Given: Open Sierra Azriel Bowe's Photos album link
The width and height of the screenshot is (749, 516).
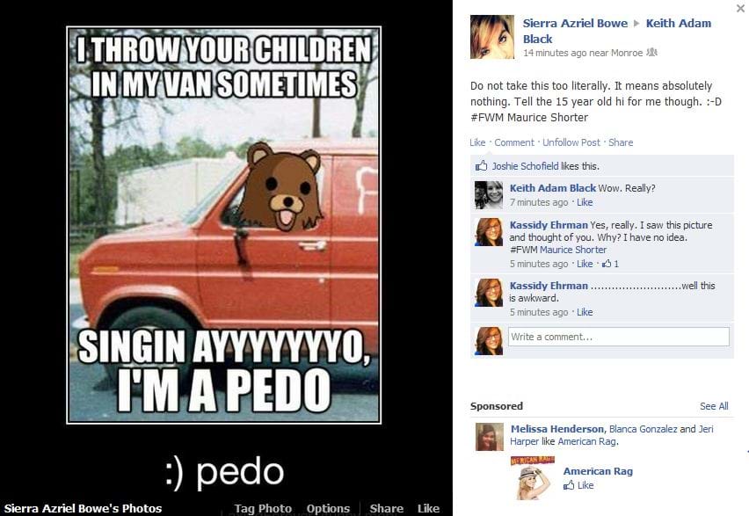Looking at the screenshot, I should coord(84,508).
